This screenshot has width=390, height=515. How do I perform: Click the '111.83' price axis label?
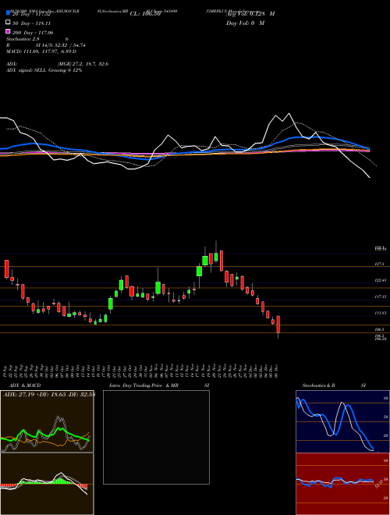tap(381, 313)
